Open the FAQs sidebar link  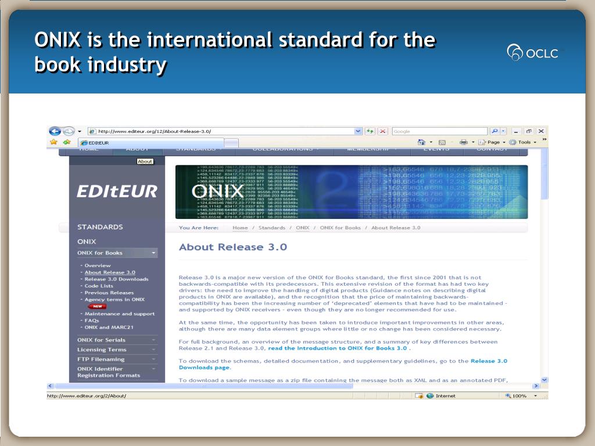[x=91, y=321]
